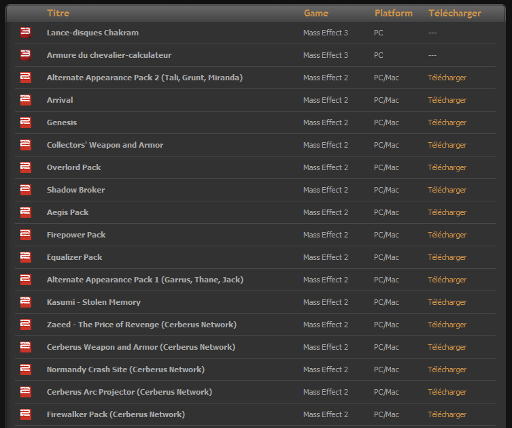Download Overlord Pack via its Télécharger link
The height and width of the screenshot is (428, 512).
447,167
